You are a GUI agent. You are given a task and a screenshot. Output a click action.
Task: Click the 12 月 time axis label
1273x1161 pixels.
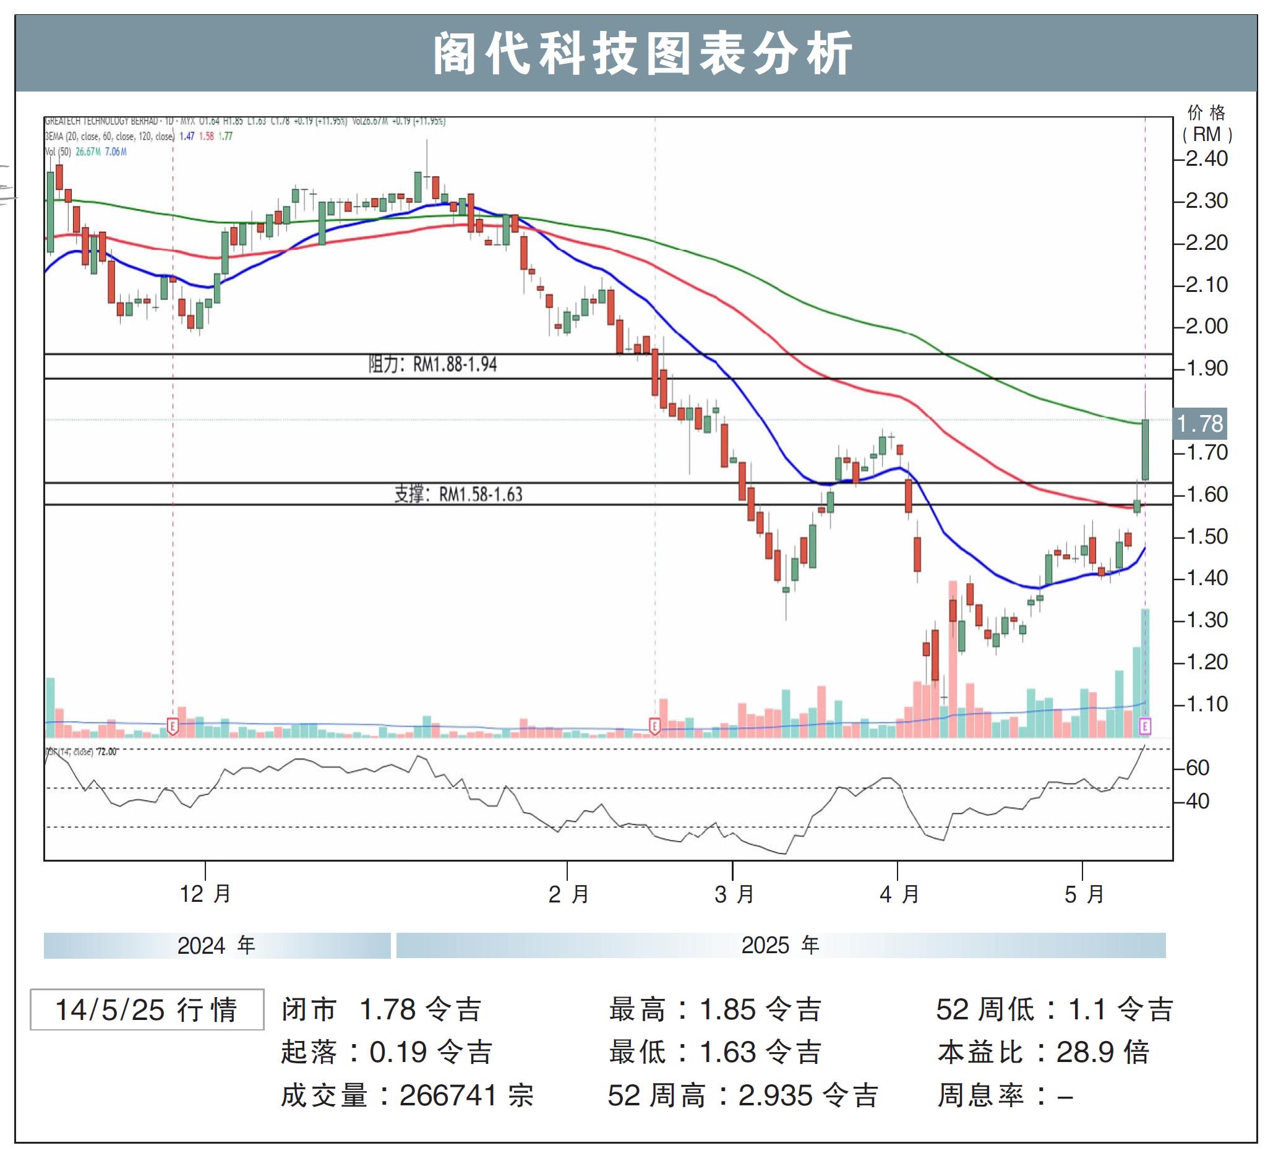point(205,894)
